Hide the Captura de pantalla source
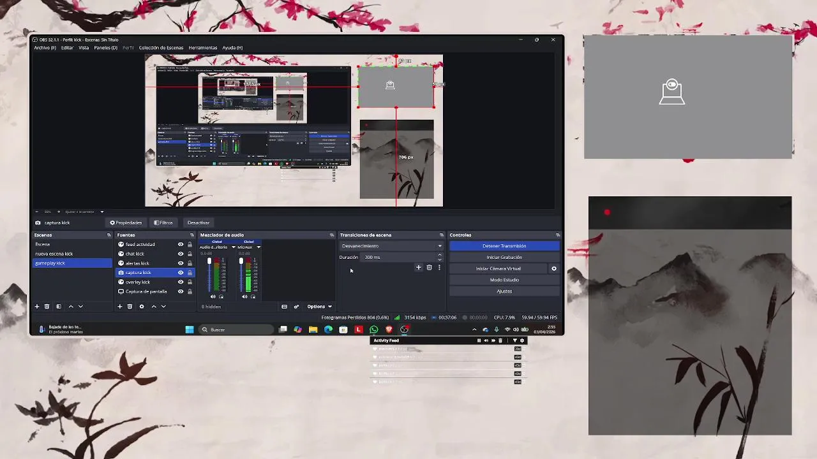The width and height of the screenshot is (817, 459). pyautogui.click(x=181, y=291)
